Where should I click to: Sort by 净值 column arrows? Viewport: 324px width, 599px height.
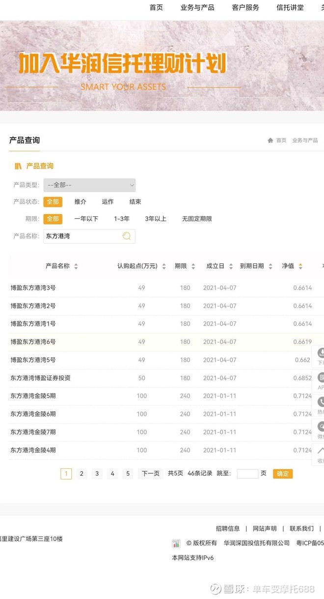tap(300, 266)
